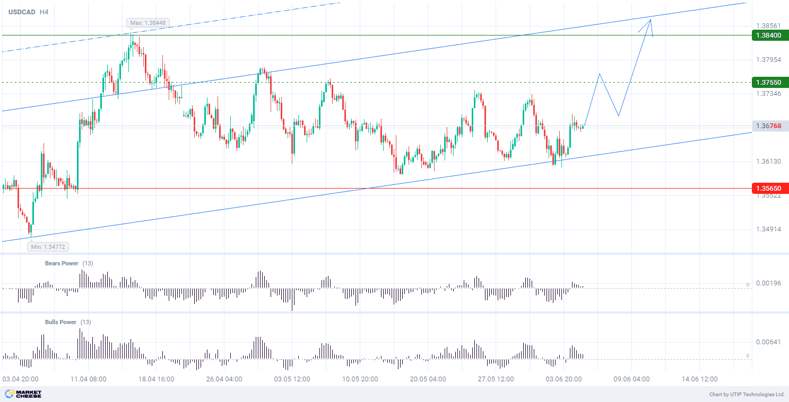Viewport: 789px width, 402px height.
Task: Click the 03.06 20:00 time label
Action: coord(563,379)
